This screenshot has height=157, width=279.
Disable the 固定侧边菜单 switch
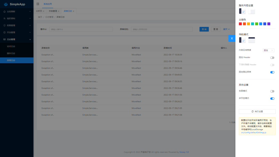[272, 72]
